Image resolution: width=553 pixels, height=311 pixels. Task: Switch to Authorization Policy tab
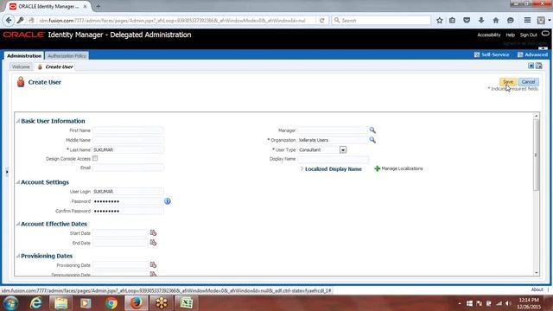tap(67, 55)
